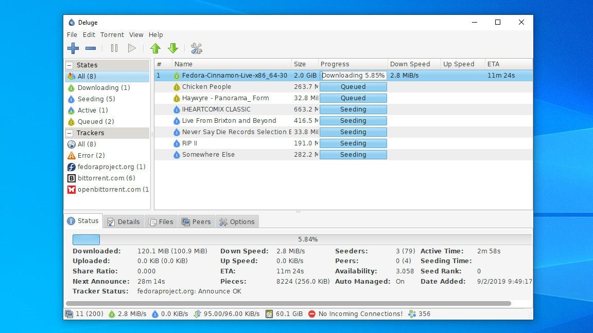
Task: Select the Somewhere Else torrent
Action: tap(343, 155)
